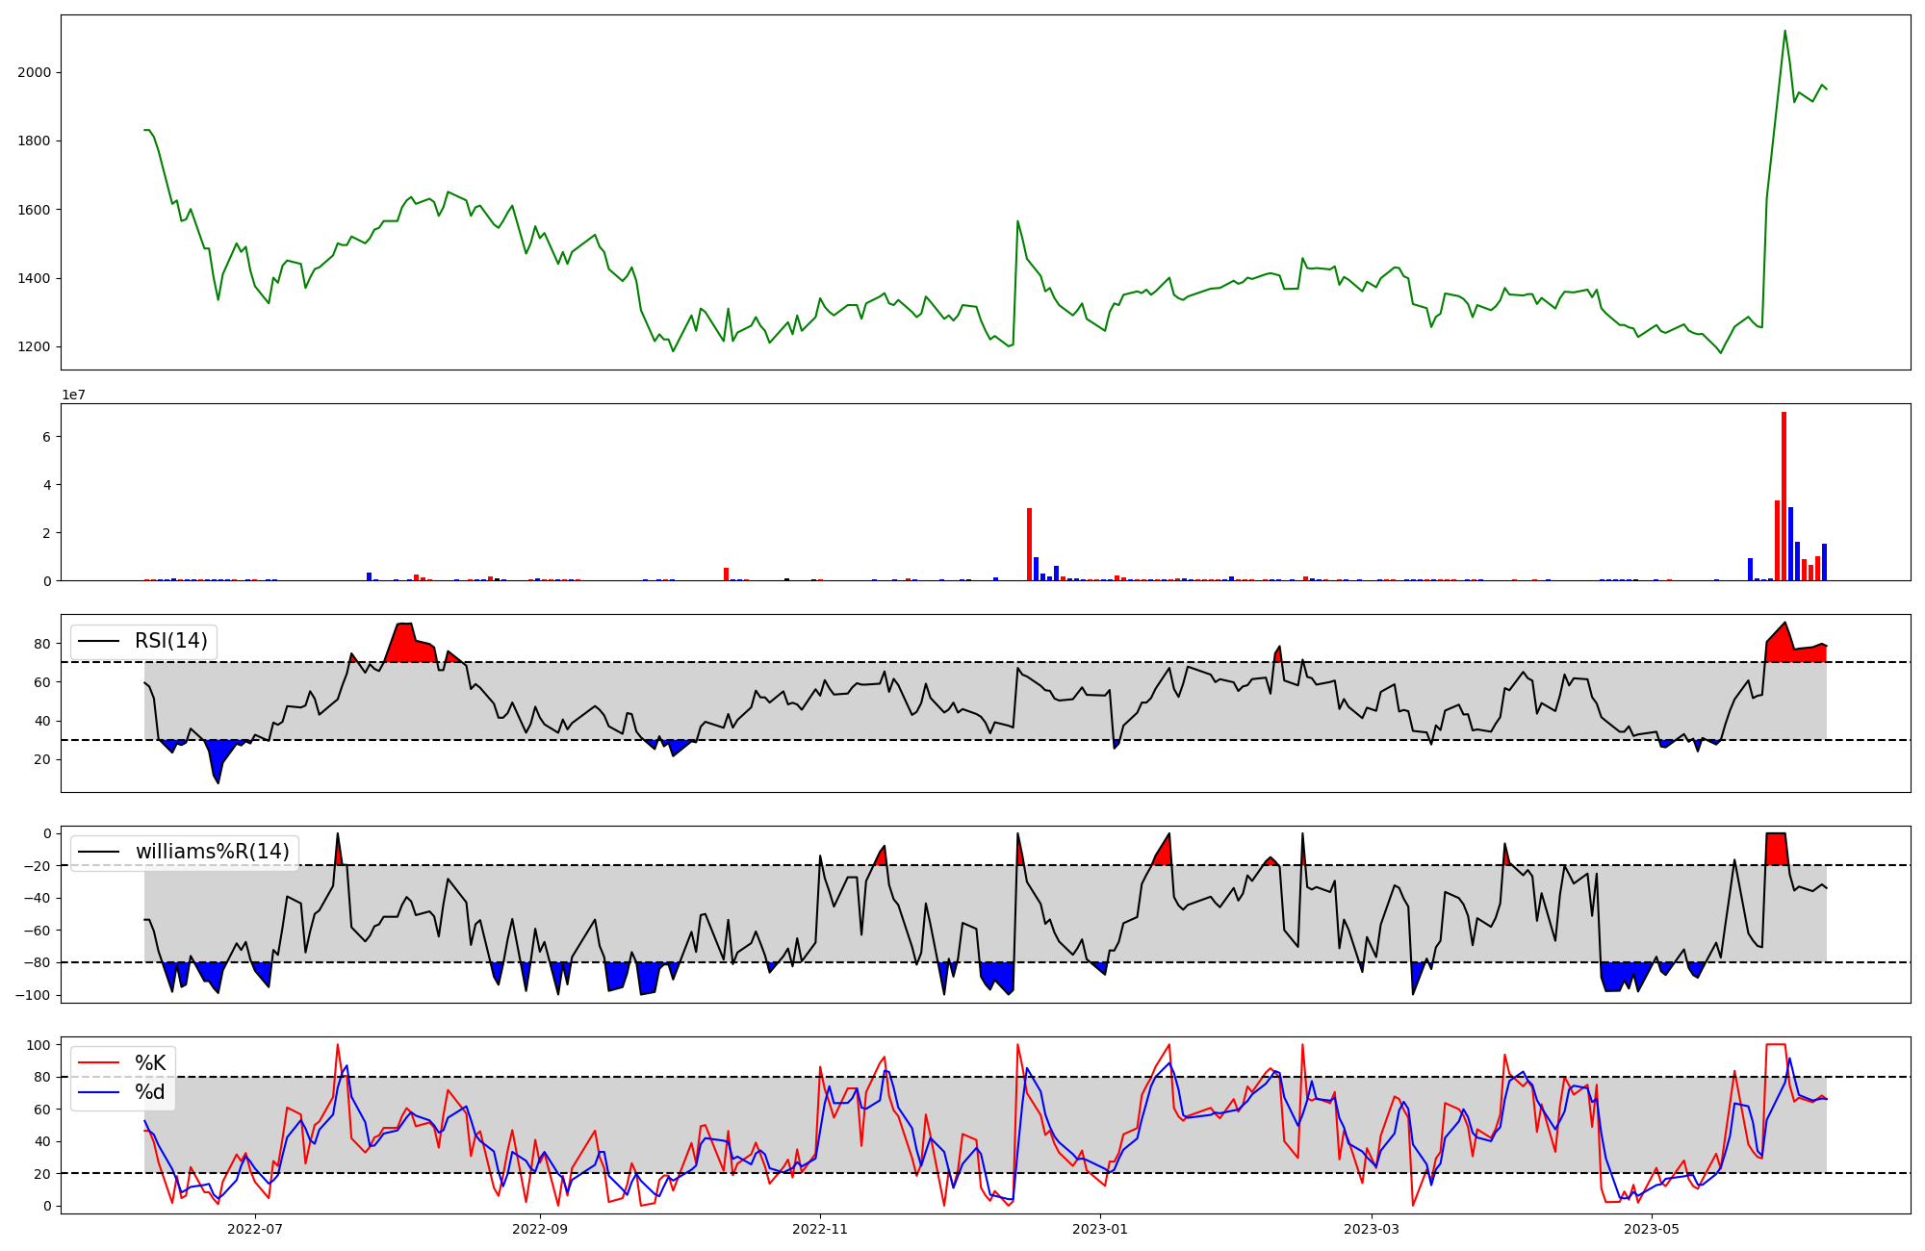The height and width of the screenshot is (1251, 1925).
Task: Click the 1200 price axis tick label
Action: pyautogui.click(x=35, y=347)
